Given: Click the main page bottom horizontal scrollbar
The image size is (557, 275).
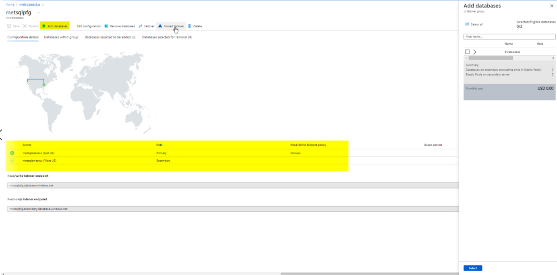Looking at the screenshot, I should click(369, 273).
